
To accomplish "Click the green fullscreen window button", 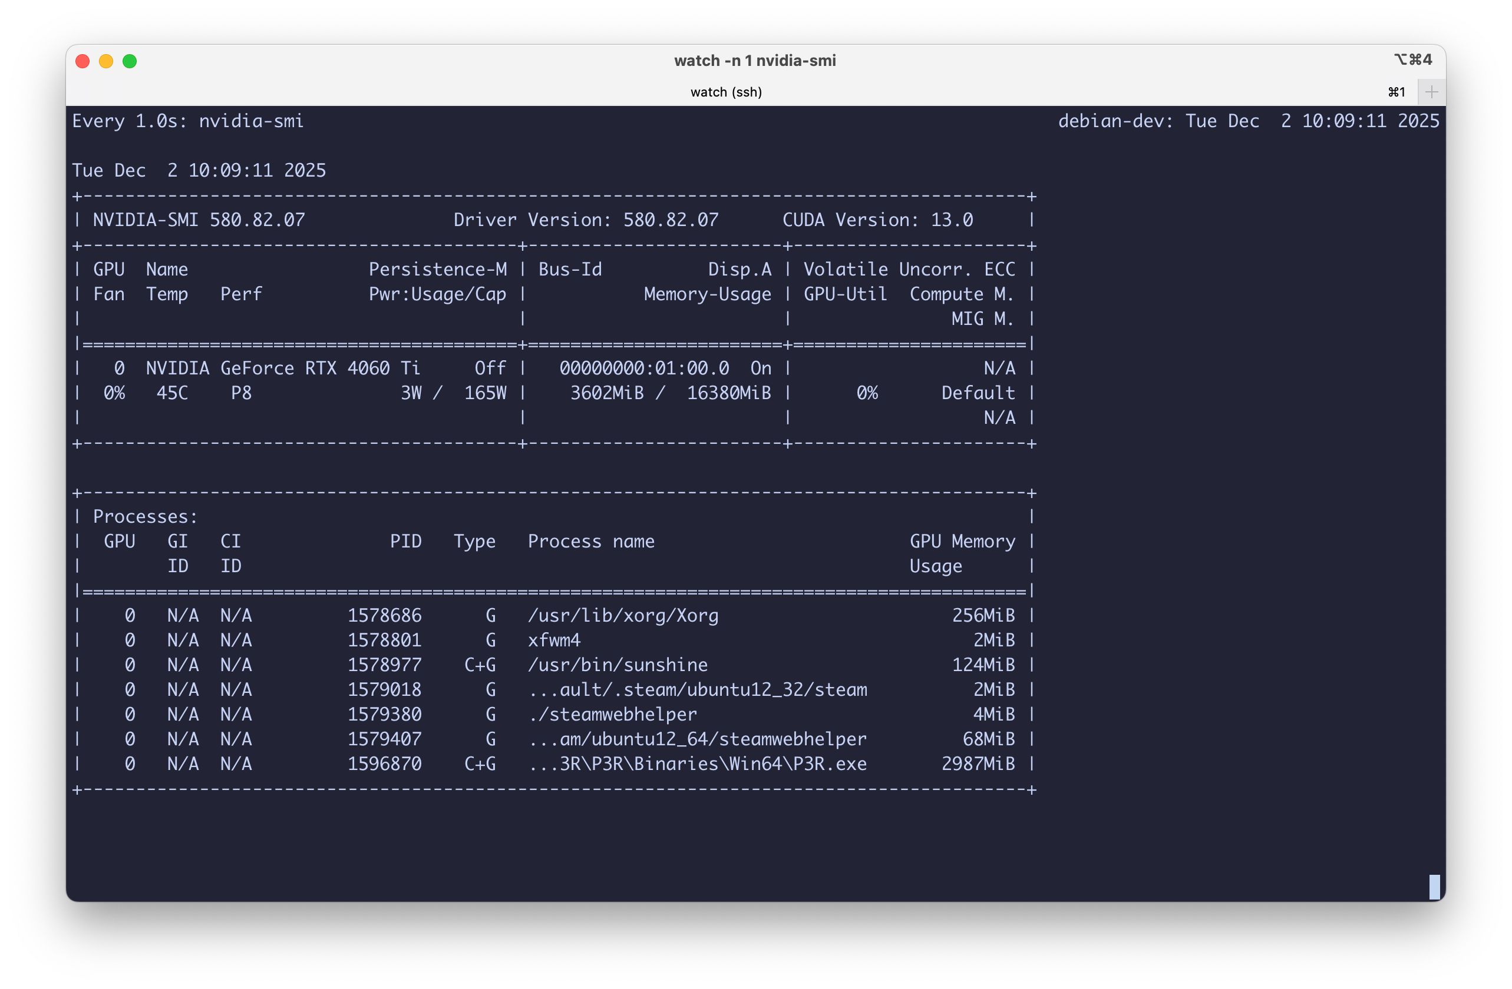I will click(130, 61).
